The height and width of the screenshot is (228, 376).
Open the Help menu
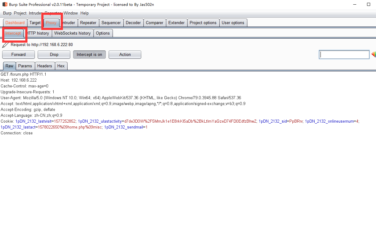pyautogui.click(x=85, y=13)
